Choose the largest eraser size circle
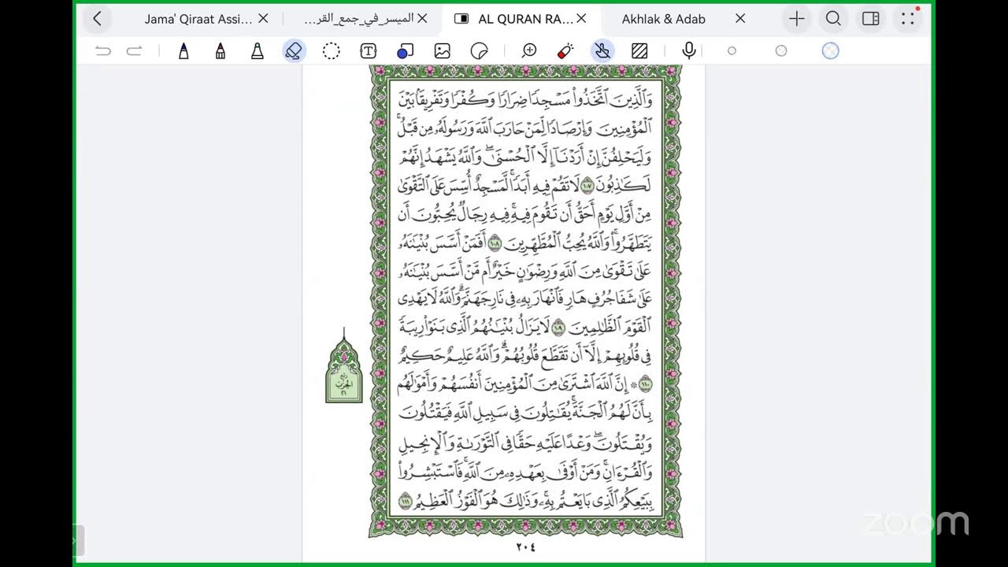The width and height of the screenshot is (1008, 567). pos(830,51)
